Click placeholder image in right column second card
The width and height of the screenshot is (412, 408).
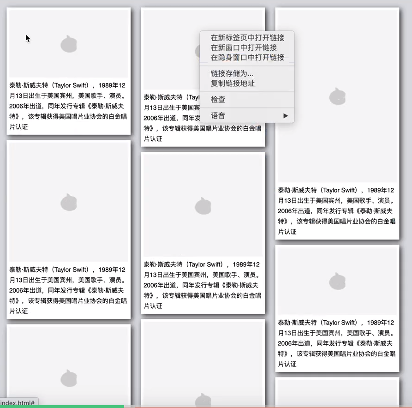[337, 281]
